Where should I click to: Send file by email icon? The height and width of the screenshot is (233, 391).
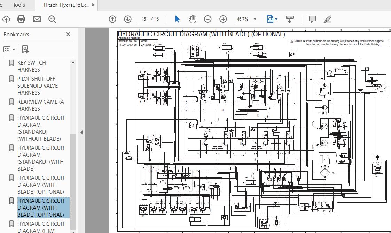[37, 19]
